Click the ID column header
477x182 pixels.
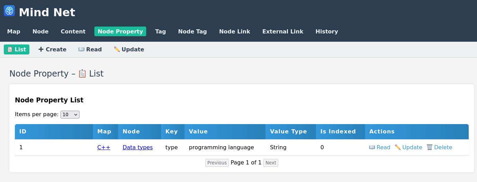click(54, 132)
